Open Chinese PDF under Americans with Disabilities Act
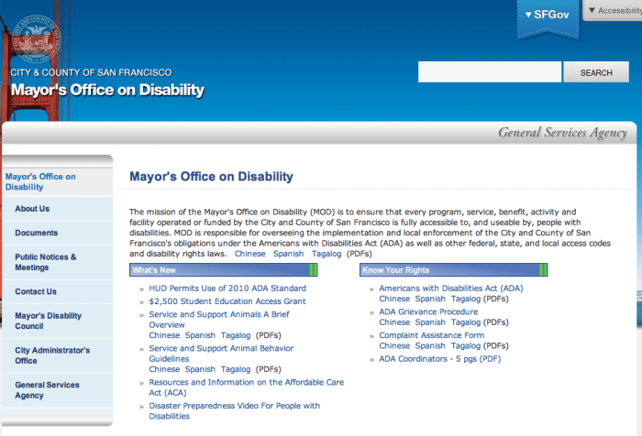Screen dimensions: 642x436 pos(394,299)
